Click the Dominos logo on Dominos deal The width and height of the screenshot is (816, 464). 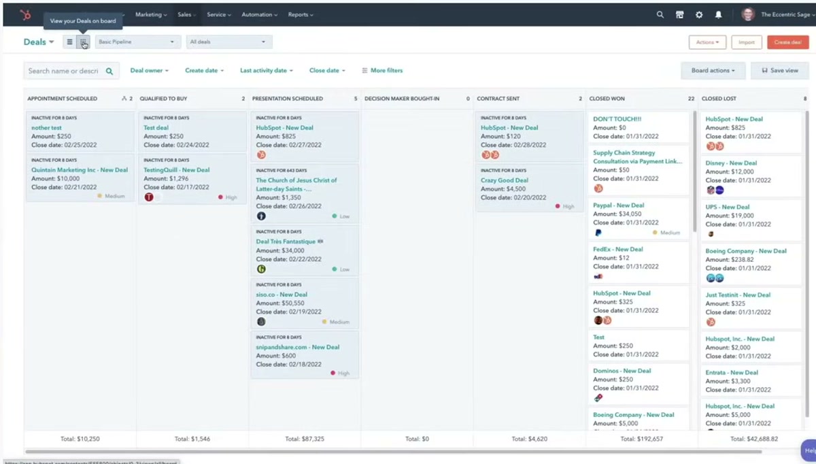(x=598, y=397)
